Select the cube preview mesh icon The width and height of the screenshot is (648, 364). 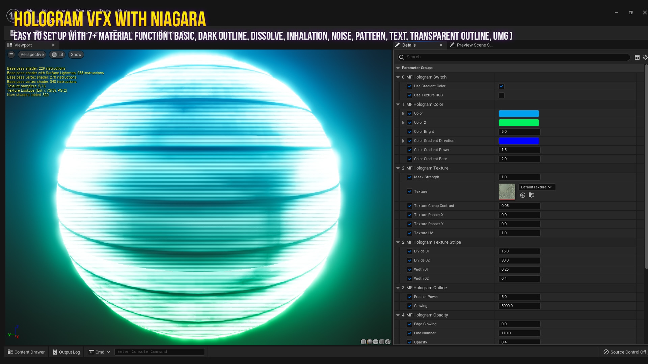tap(382, 342)
